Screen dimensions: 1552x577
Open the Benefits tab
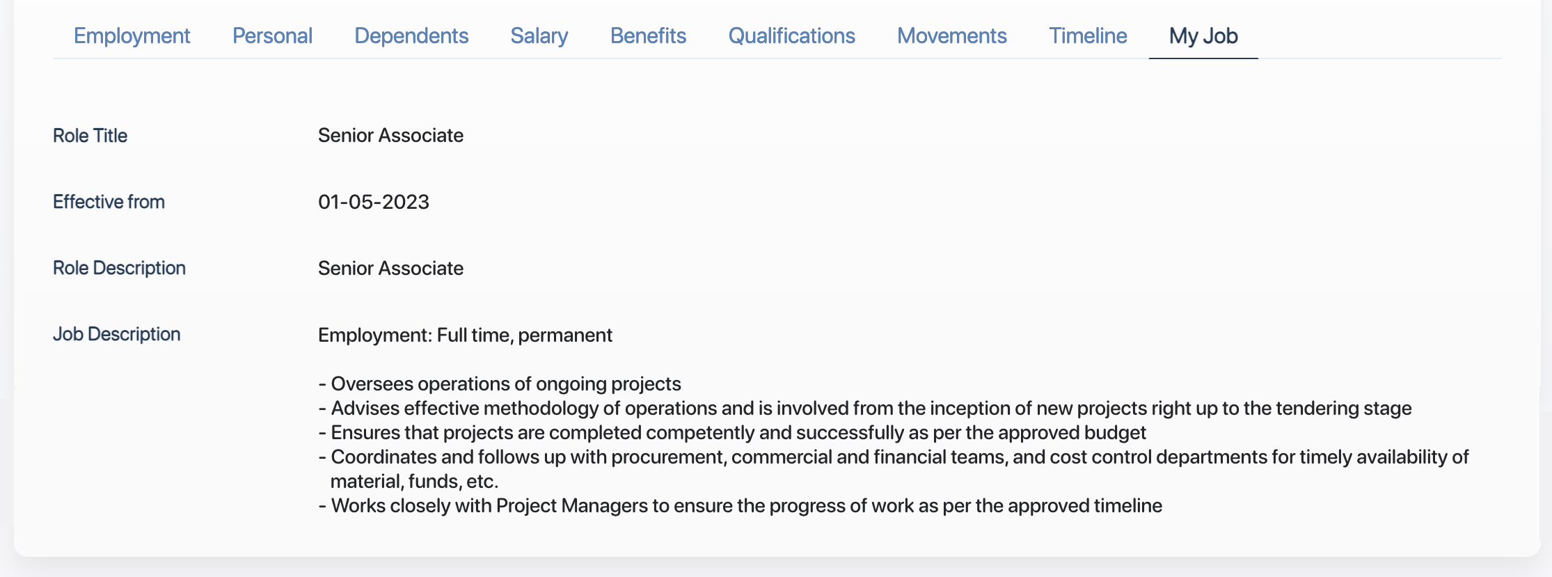648,35
